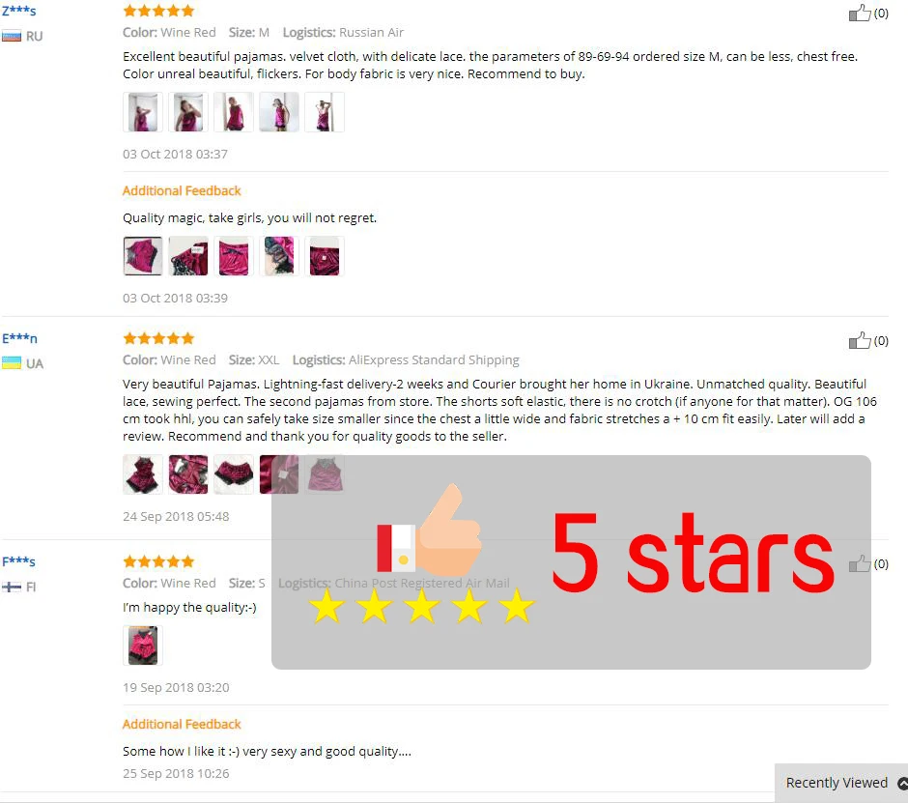Click the Additional Feedback heading under F***s

click(x=182, y=724)
